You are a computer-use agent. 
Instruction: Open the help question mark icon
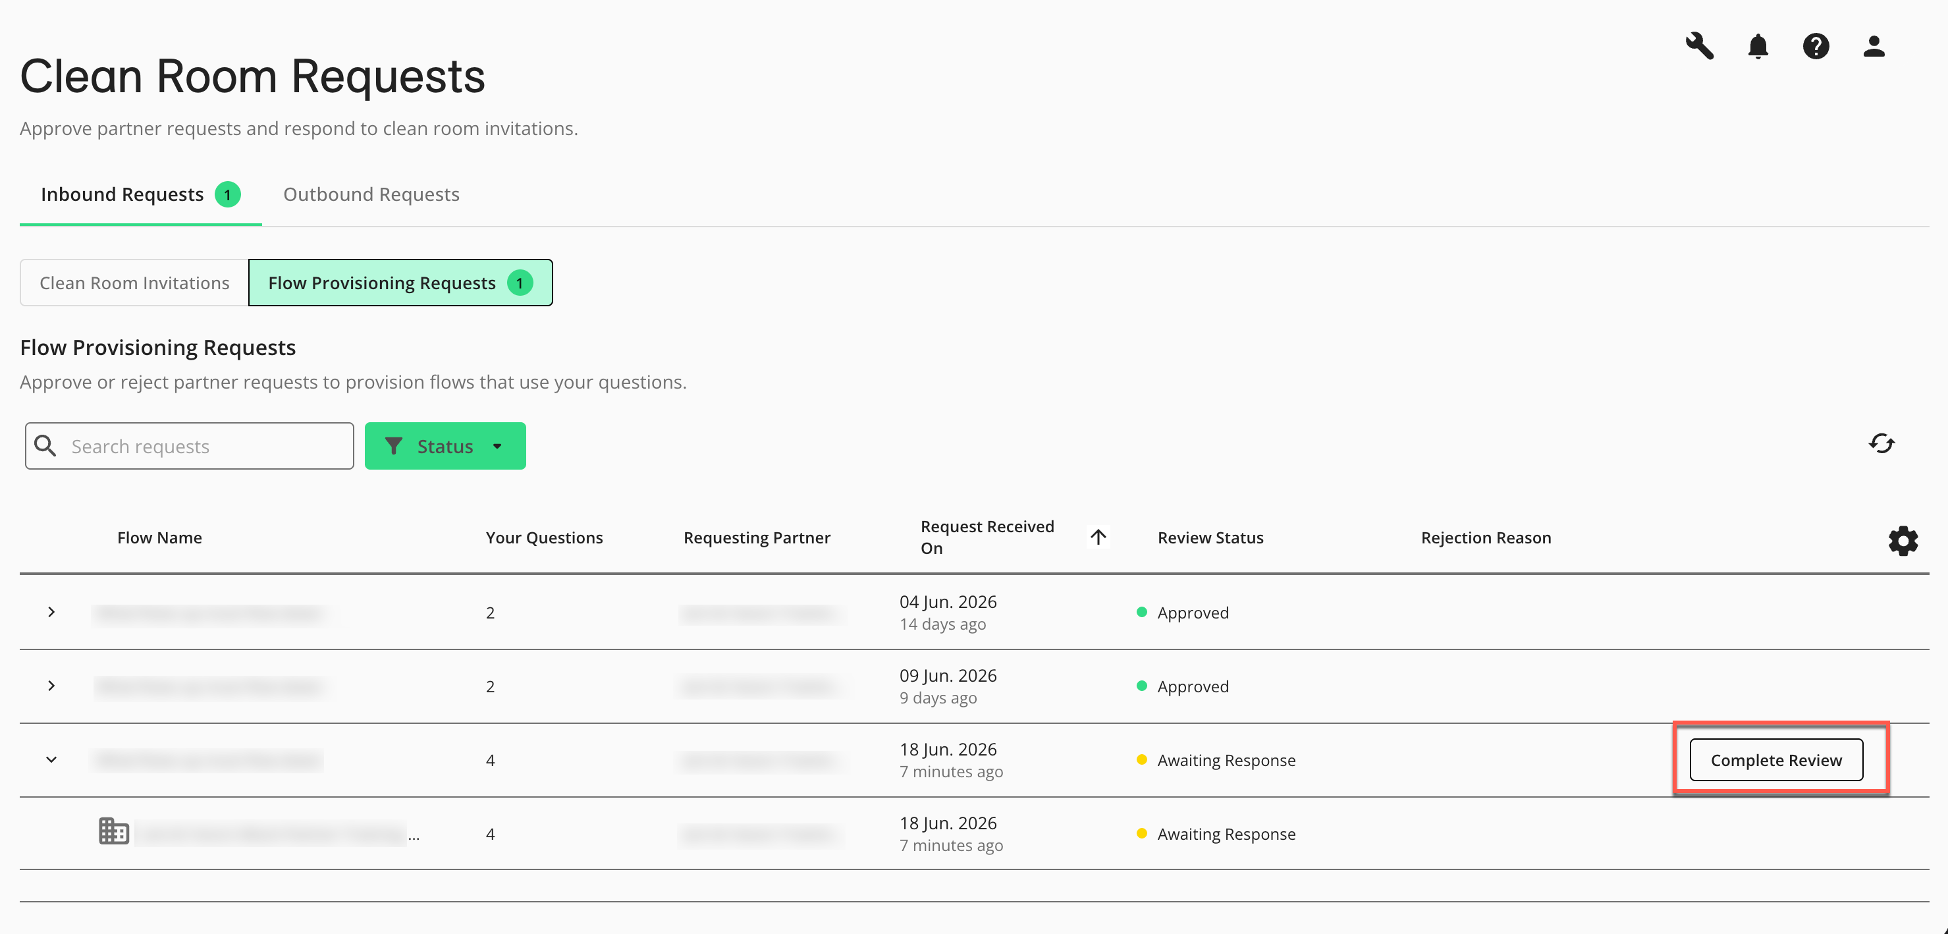click(x=1816, y=46)
